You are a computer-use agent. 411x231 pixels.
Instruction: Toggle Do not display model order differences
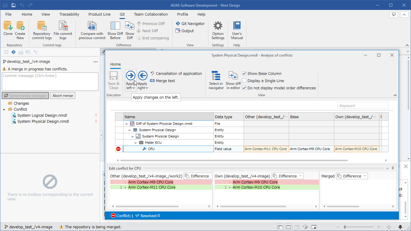244,88
